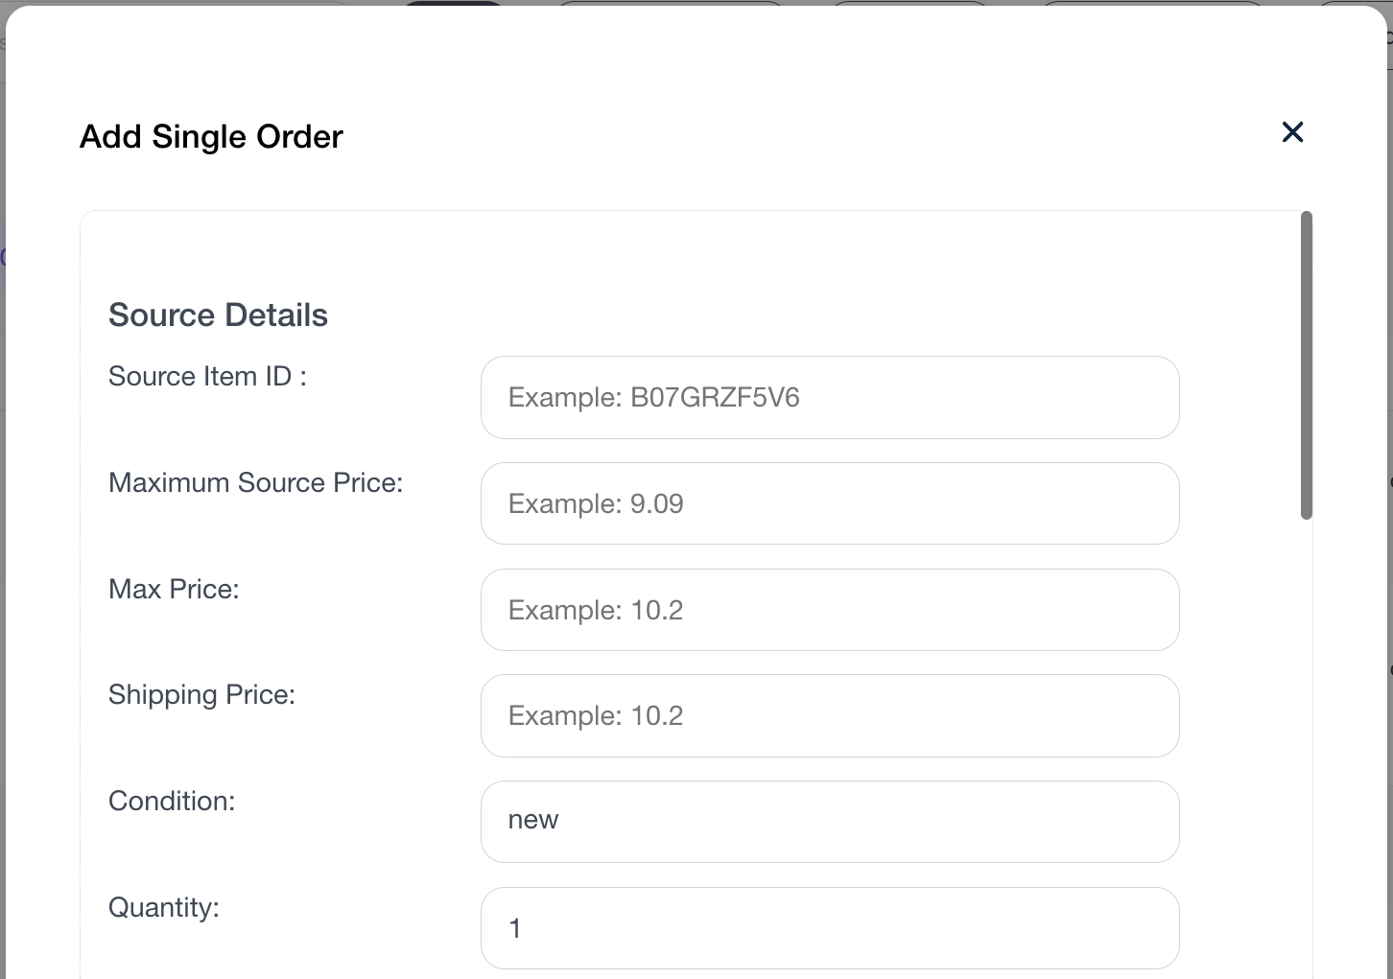
Task: Focus the Maximum Source Price field
Action: 829,504
